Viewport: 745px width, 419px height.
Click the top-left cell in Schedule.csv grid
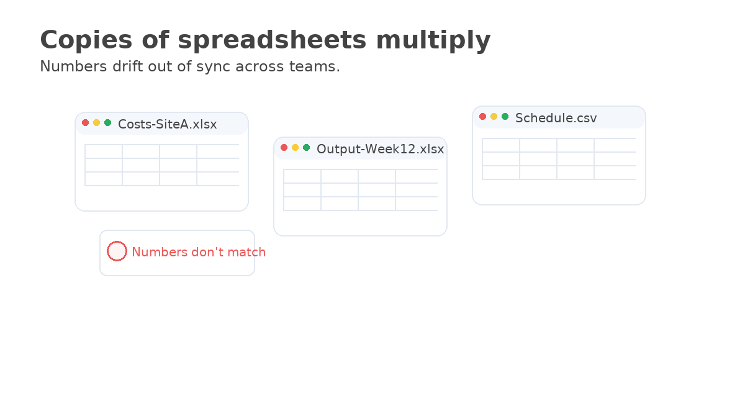click(x=501, y=145)
